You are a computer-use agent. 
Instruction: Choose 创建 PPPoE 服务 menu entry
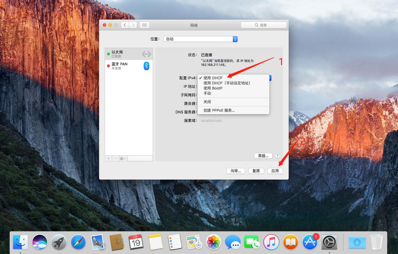click(x=221, y=110)
